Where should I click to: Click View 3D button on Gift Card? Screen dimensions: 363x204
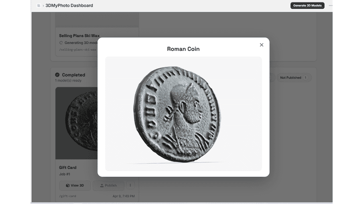click(x=75, y=186)
